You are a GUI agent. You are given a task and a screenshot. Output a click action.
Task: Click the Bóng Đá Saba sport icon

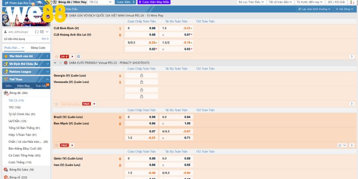(6, 170)
